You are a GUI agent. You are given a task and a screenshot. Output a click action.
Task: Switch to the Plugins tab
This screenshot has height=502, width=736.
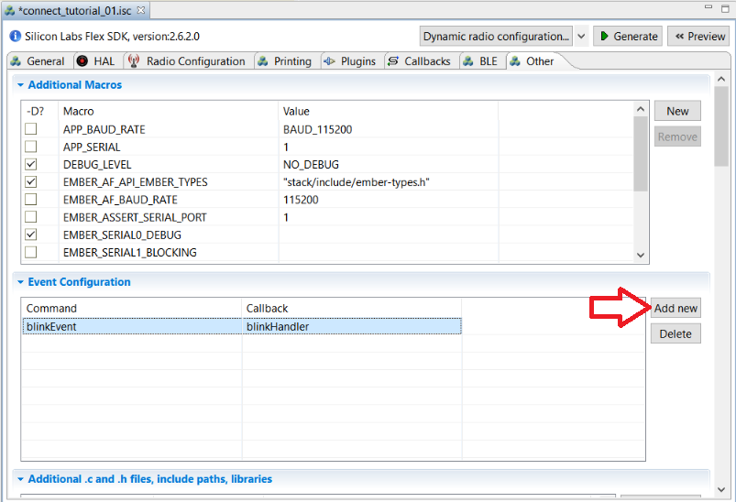coord(350,61)
